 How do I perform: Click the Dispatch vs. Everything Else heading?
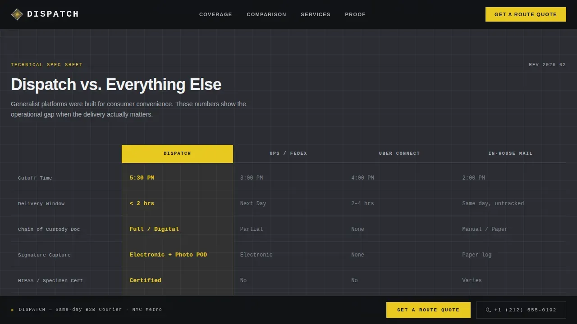[116, 85]
